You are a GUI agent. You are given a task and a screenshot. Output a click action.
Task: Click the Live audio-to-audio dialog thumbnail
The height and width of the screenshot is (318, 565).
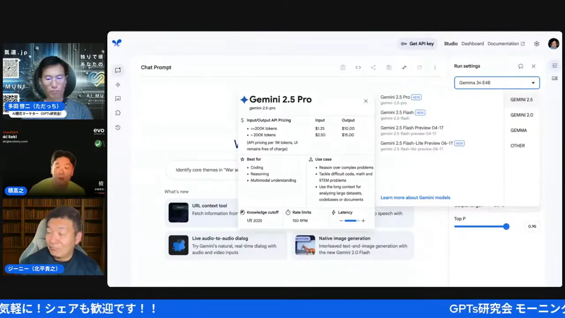tap(178, 245)
